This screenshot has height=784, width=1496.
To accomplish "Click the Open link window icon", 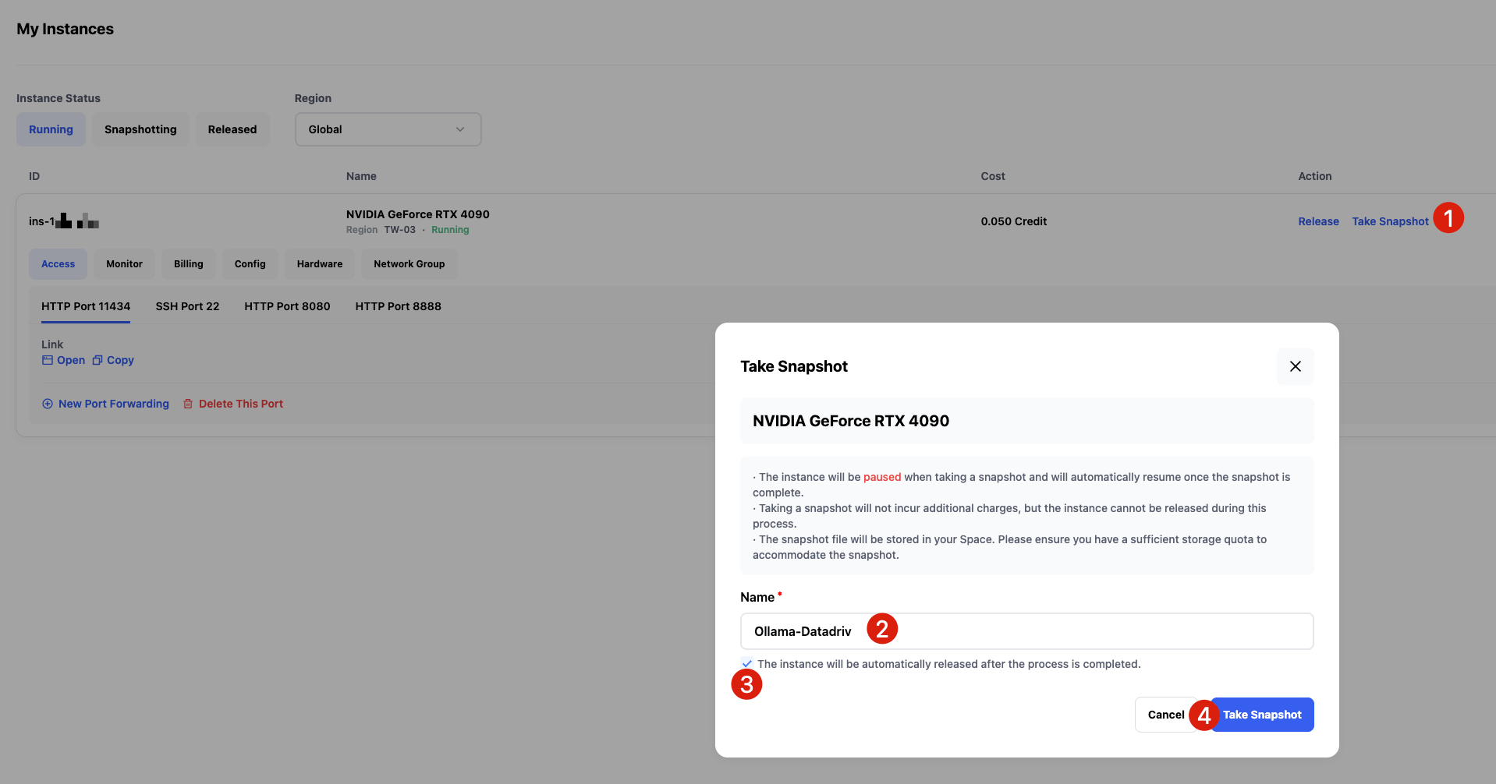I will point(48,360).
